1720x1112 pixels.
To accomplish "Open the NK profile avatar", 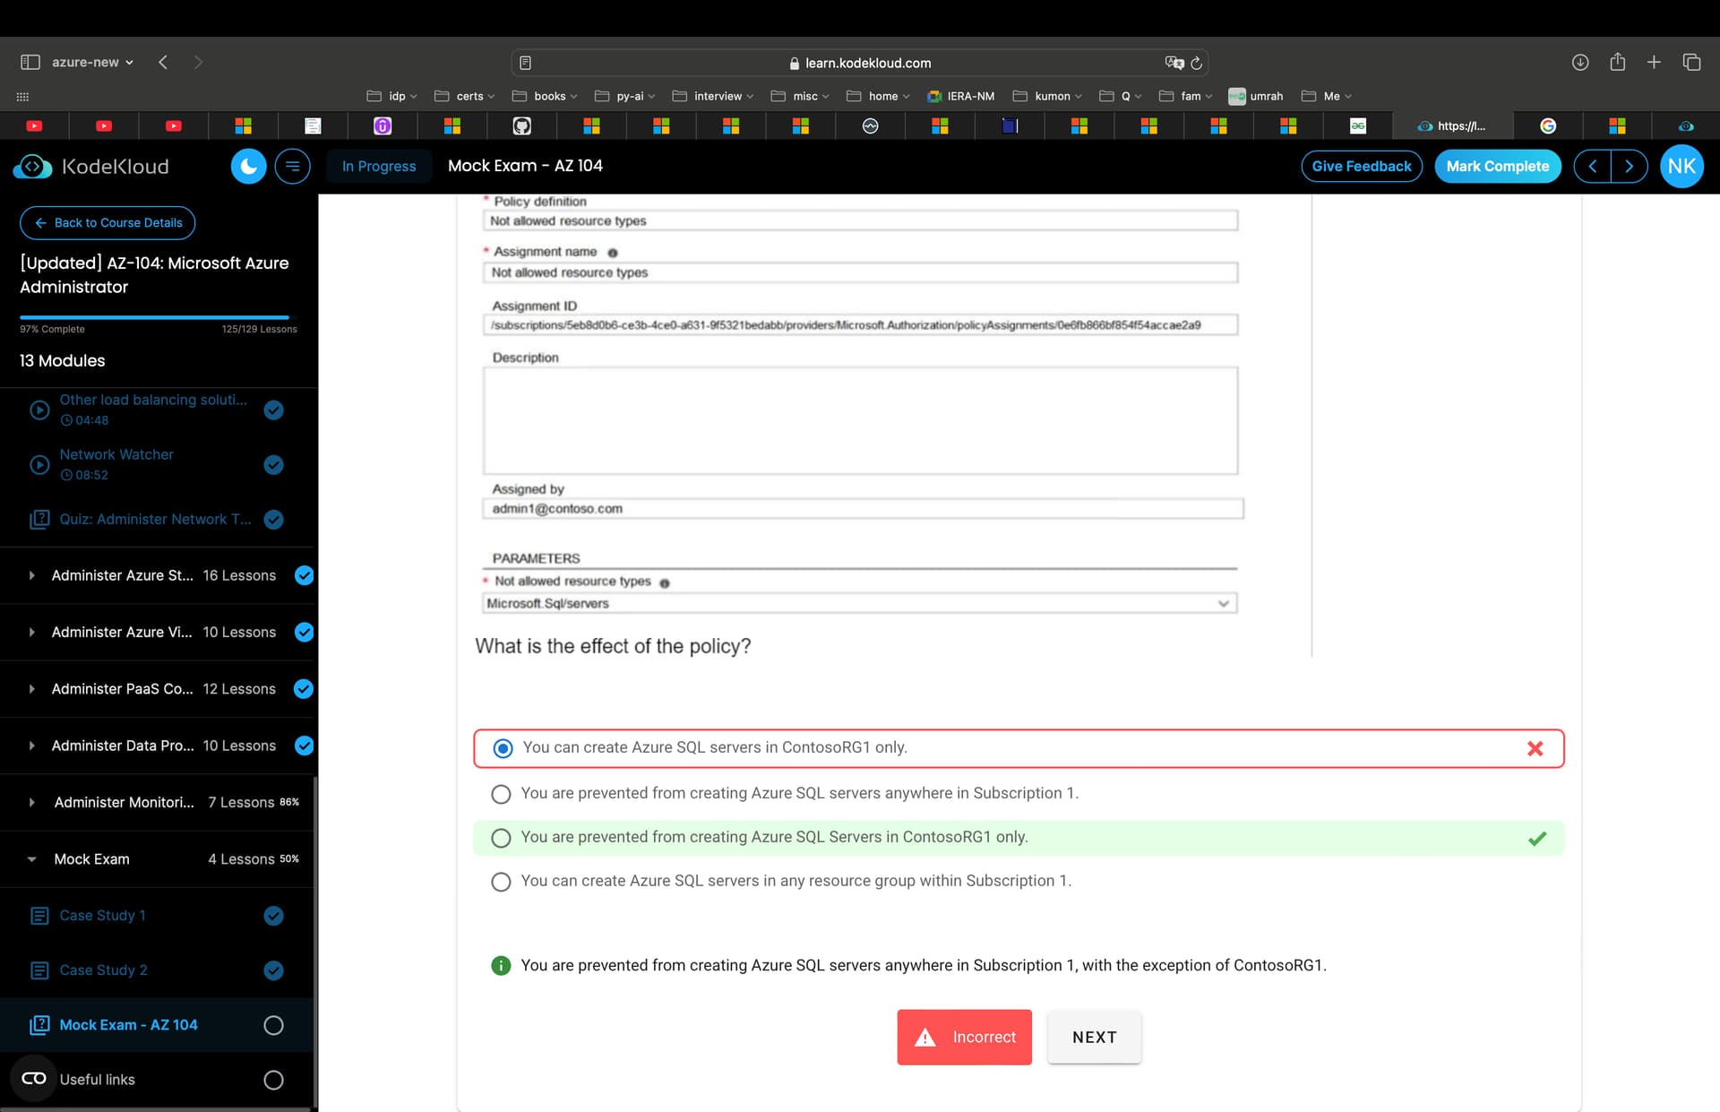I will click(x=1681, y=167).
